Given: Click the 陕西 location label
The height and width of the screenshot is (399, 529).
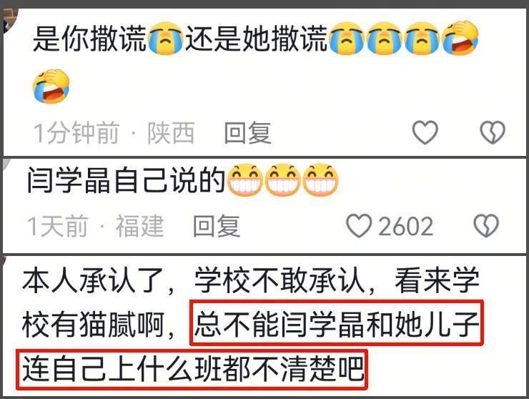Looking at the screenshot, I should [170, 133].
